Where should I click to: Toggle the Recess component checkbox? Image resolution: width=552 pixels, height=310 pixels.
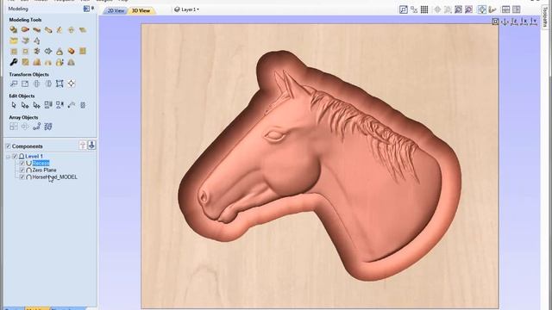tap(22, 163)
